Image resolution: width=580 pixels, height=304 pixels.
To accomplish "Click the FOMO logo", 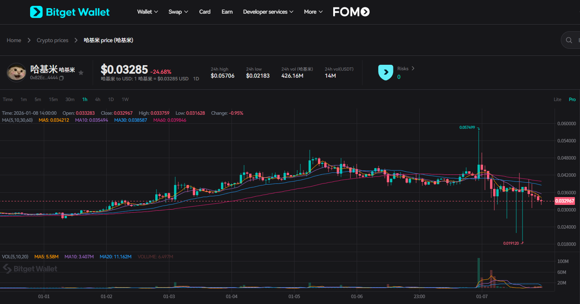I will (x=351, y=12).
